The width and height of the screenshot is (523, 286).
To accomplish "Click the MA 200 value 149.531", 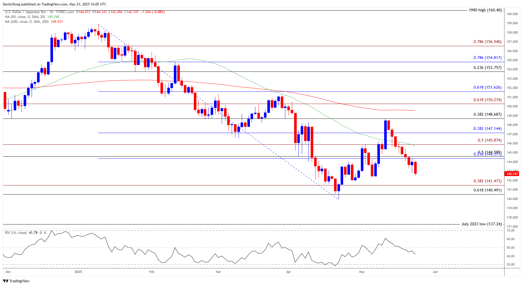I will pyautogui.click(x=57, y=22).
